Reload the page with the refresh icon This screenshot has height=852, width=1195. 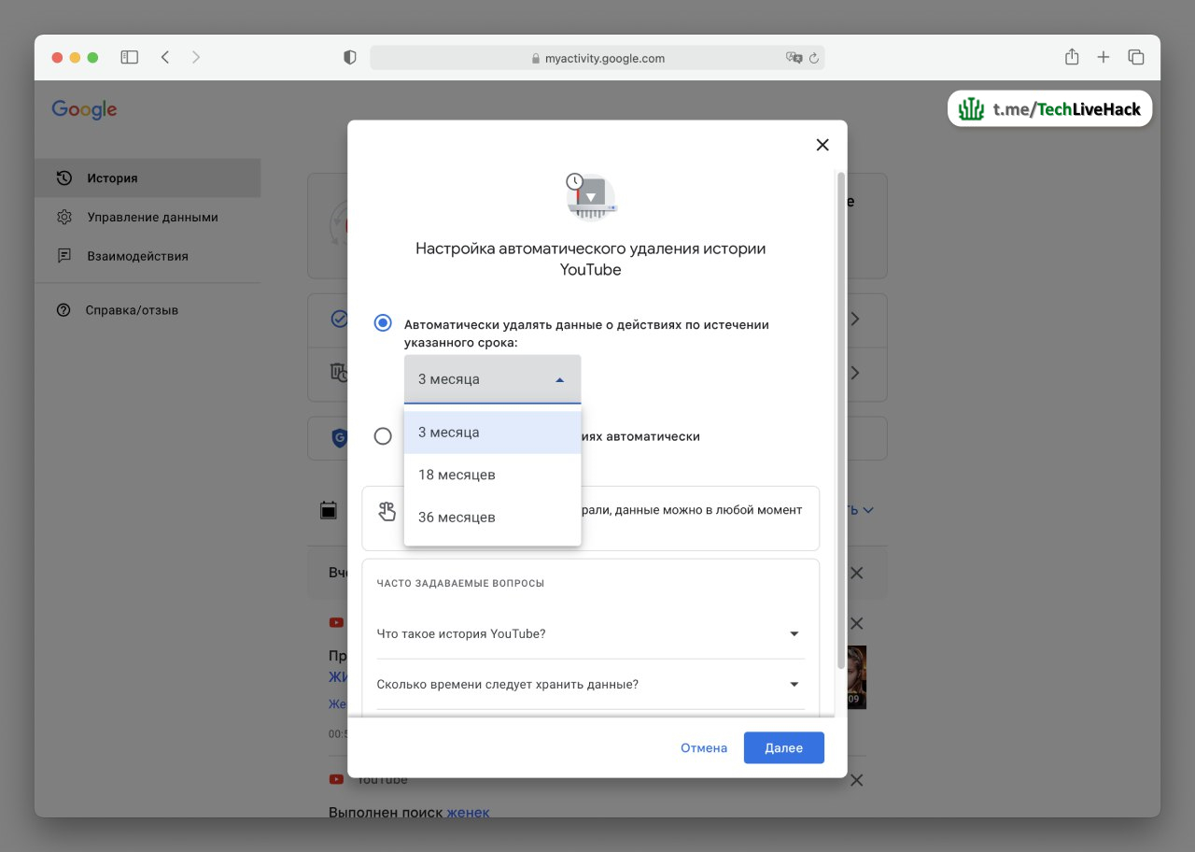814,58
